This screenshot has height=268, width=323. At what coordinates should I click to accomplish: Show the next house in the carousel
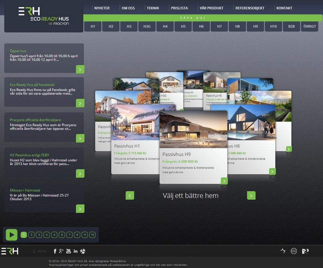[x=251, y=195]
